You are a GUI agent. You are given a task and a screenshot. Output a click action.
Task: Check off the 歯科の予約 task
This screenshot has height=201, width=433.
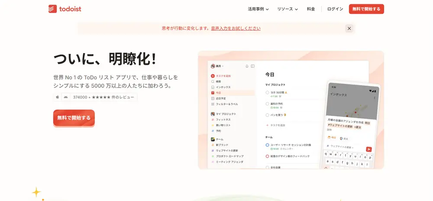[267, 104]
